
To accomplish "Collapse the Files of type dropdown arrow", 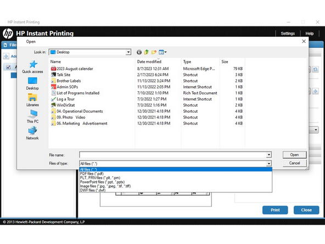I will tap(268, 164).
